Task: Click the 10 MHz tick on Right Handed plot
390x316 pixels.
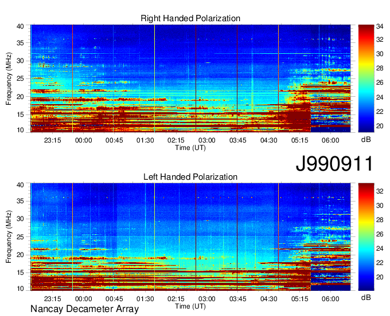Action: coord(20,130)
